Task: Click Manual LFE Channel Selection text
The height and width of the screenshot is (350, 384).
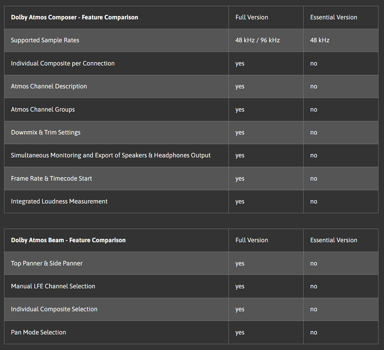Action: 53,286
